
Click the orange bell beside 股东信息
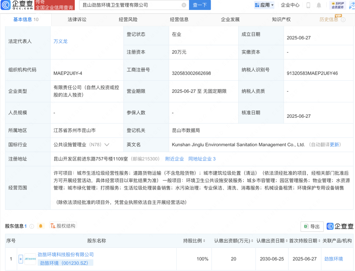[x=41, y=226]
